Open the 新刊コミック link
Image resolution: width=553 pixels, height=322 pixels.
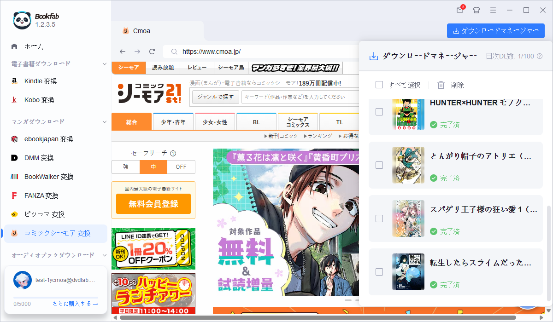(x=282, y=136)
